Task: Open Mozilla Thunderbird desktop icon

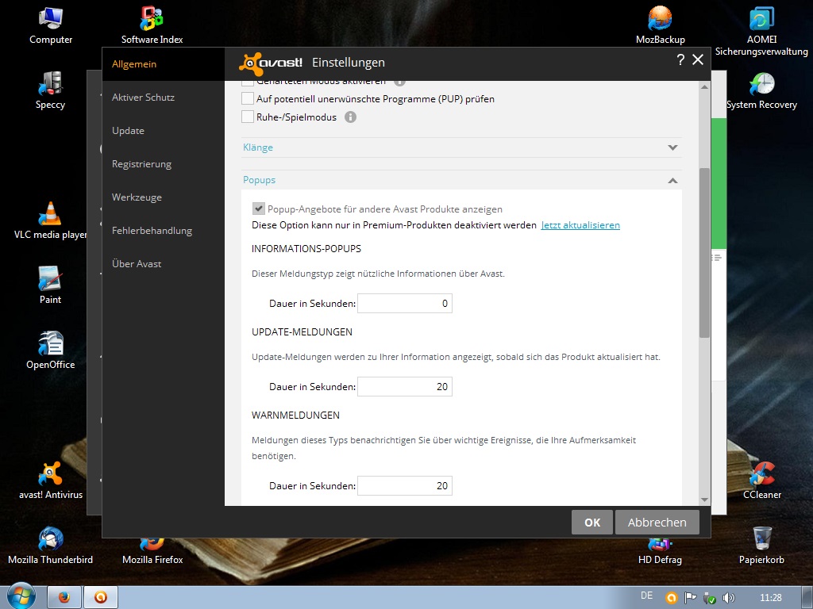Action: point(50,546)
